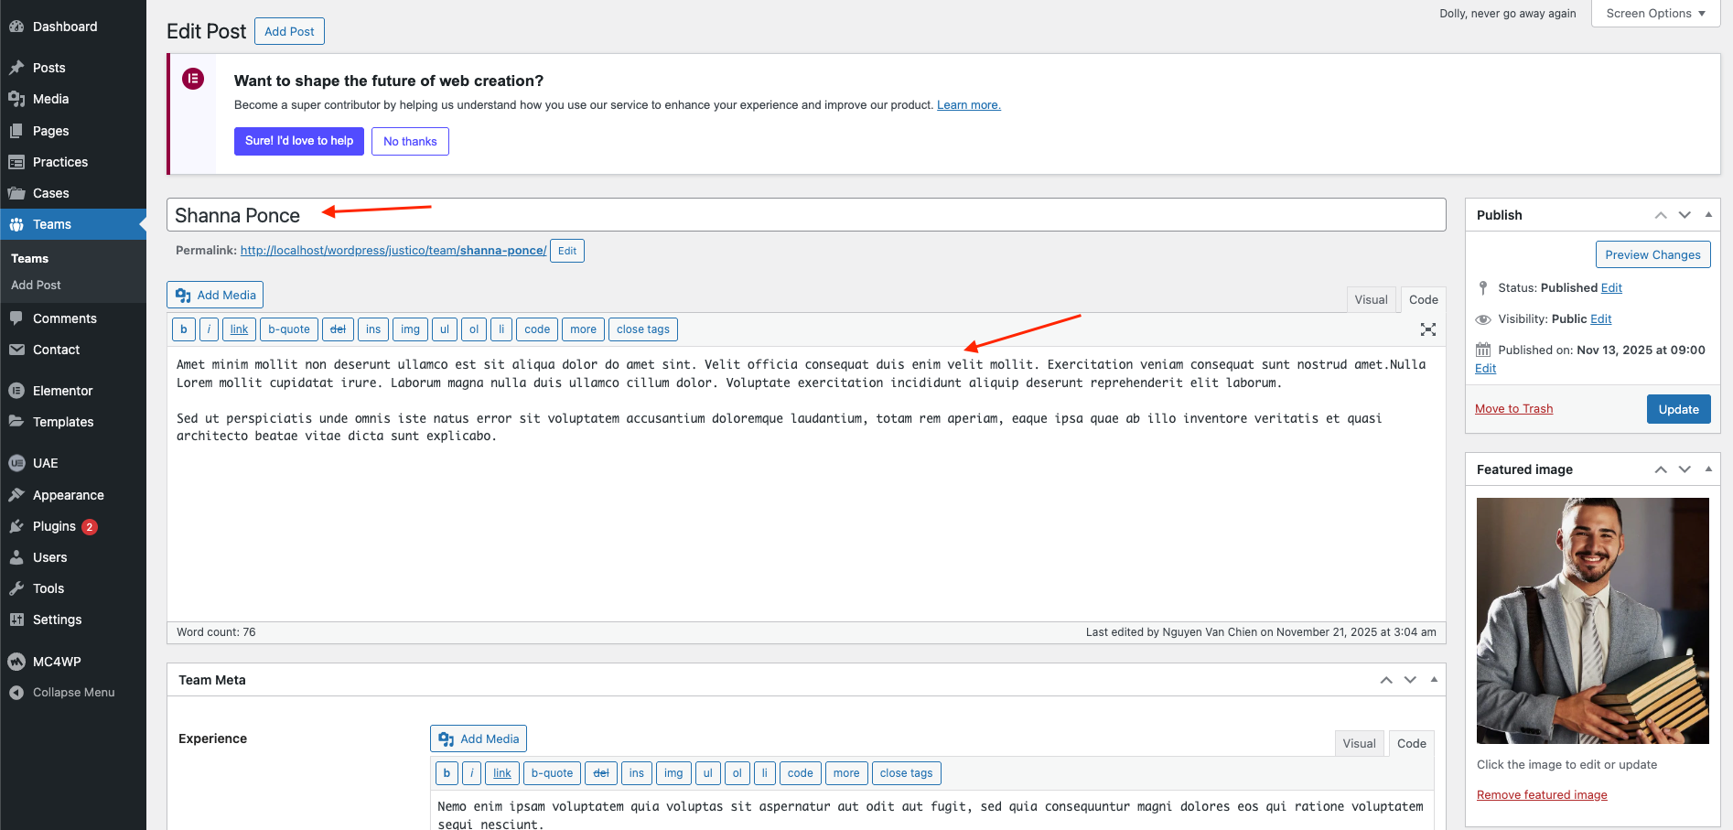Screen dimensions: 1733x830
Task: Click the blue Update button
Action: pyautogui.click(x=1678, y=409)
